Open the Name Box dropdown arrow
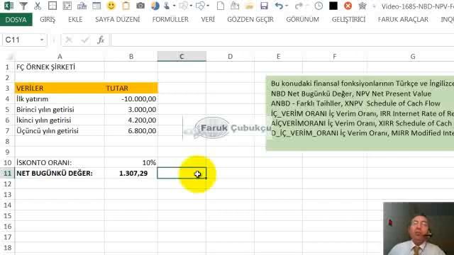This screenshot has width=454, height=255. click(42, 40)
